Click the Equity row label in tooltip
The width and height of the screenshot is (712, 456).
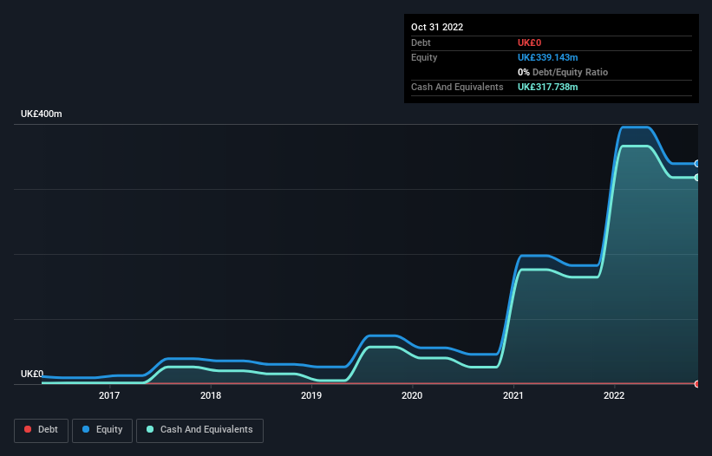(424, 57)
